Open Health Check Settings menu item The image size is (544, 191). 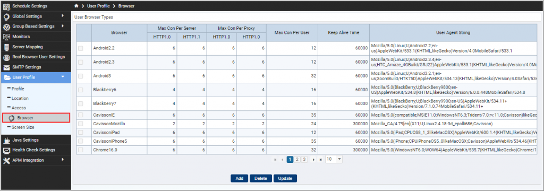36,150
